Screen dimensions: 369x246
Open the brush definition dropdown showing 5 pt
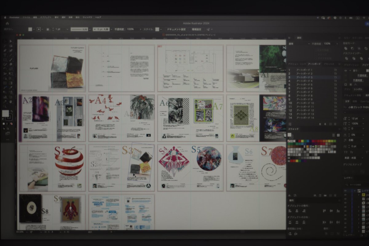click(x=111, y=29)
